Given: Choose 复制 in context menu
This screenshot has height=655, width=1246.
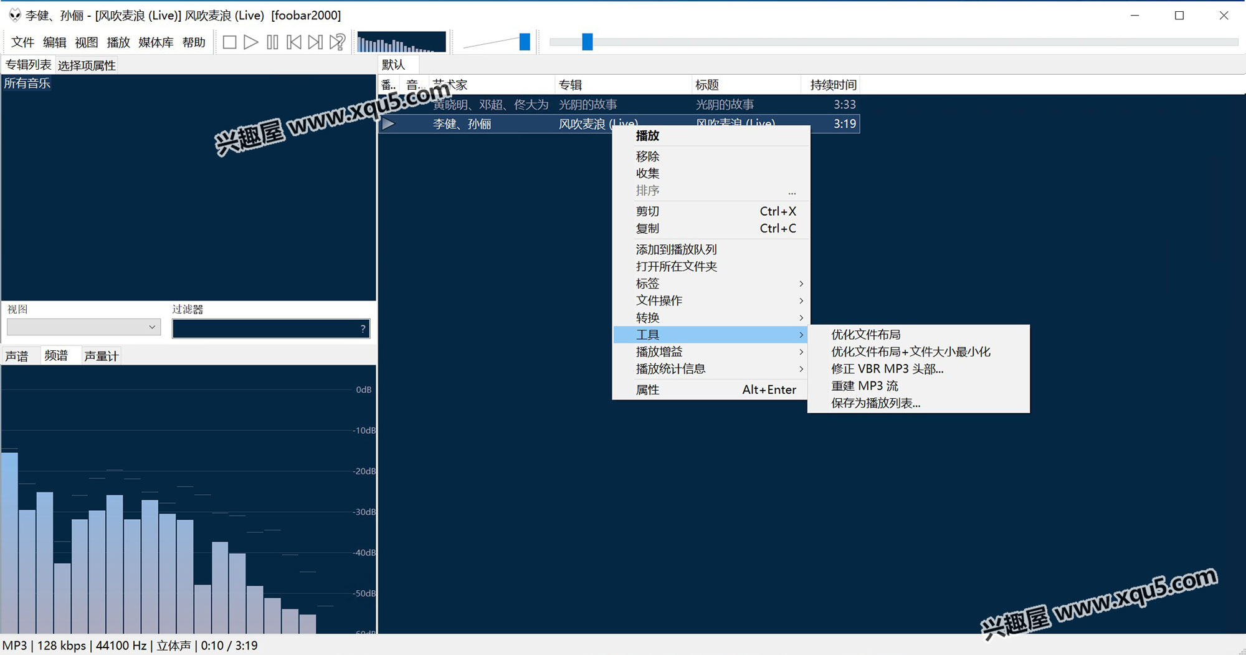Looking at the screenshot, I should pyautogui.click(x=711, y=228).
